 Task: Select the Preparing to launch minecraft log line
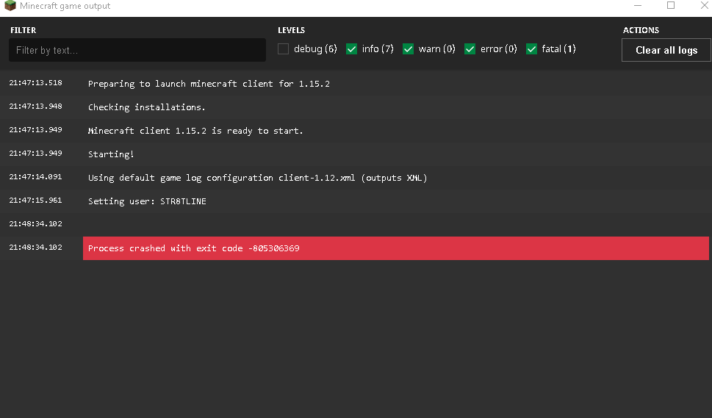click(x=209, y=84)
